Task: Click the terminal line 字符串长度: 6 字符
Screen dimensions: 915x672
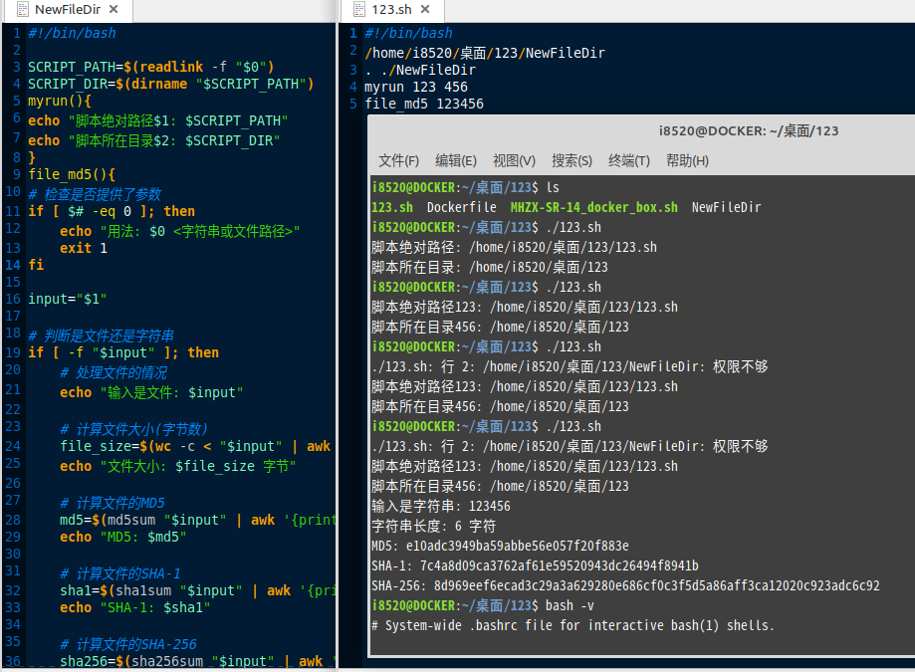Action: pyautogui.click(x=433, y=527)
